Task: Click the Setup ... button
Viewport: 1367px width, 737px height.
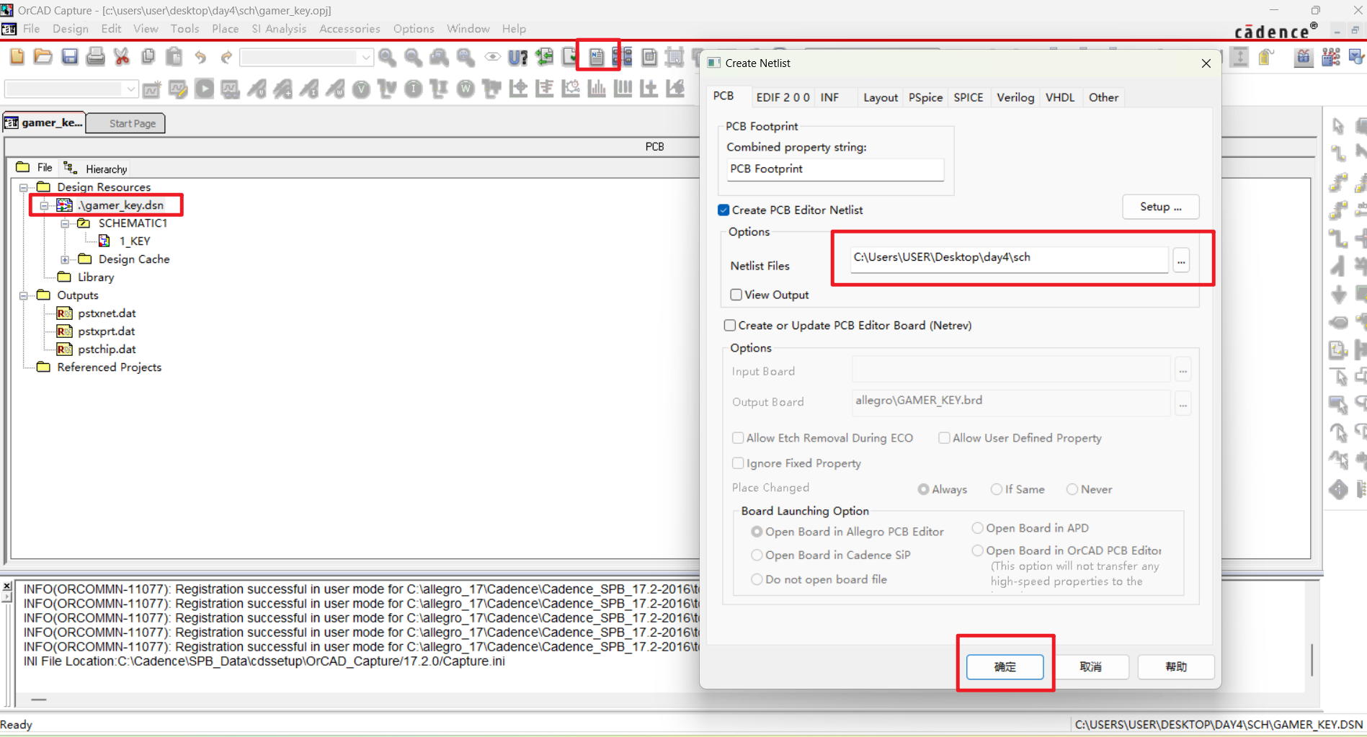Action: pos(1160,207)
